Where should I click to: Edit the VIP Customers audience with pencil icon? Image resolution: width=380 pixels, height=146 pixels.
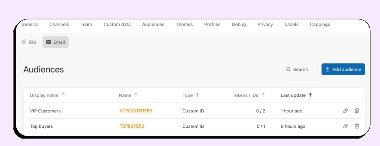[345, 111]
